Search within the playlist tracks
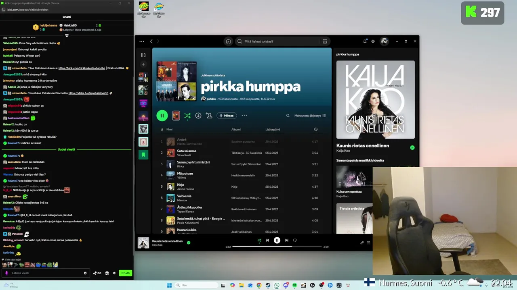The width and height of the screenshot is (517, 290). point(288,116)
